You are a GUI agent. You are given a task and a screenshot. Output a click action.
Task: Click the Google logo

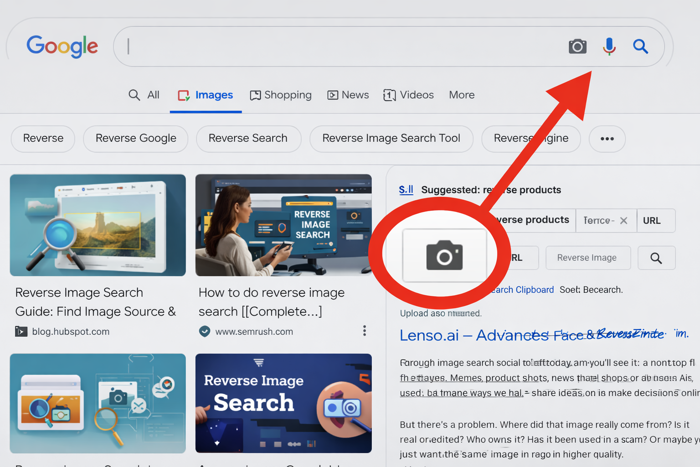pyautogui.click(x=62, y=46)
